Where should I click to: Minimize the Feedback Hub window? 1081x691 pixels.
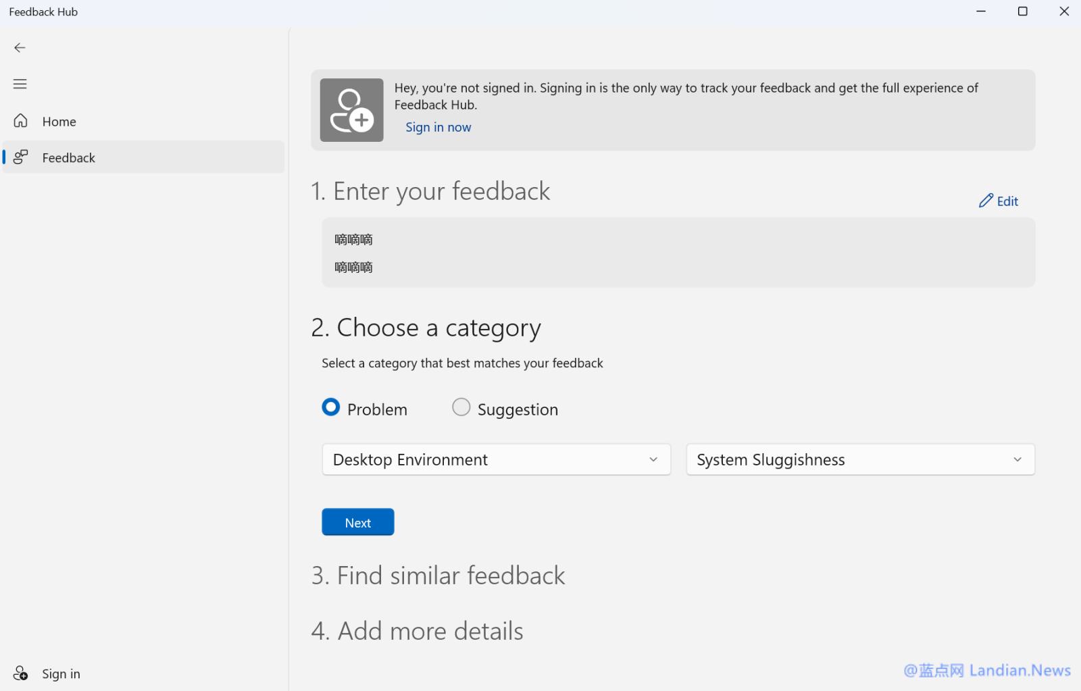(x=981, y=11)
